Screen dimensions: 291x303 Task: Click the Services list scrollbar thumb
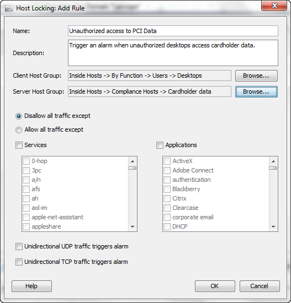tap(133, 168)
